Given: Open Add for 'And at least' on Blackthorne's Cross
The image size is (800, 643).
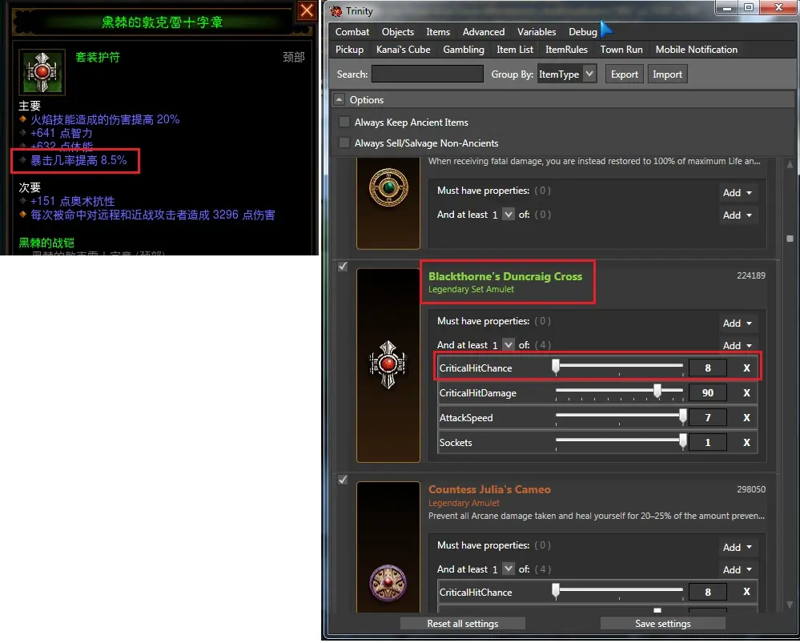Looking at the screenshot, I should pos(738,345).
